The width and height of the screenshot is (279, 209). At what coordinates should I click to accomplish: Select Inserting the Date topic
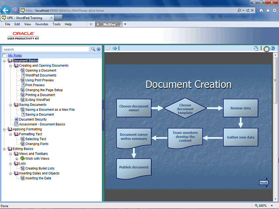coord(38,178)
